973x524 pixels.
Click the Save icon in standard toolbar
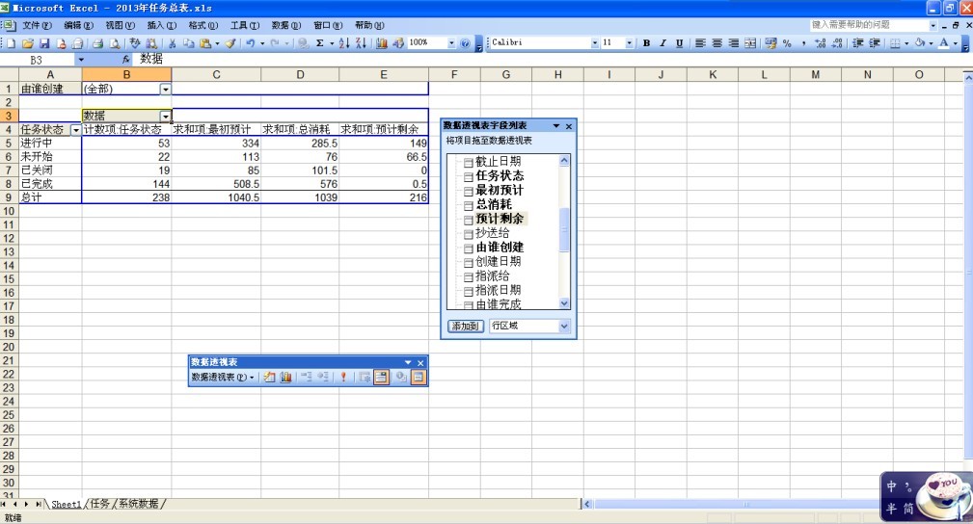click(x=44, y=43)
